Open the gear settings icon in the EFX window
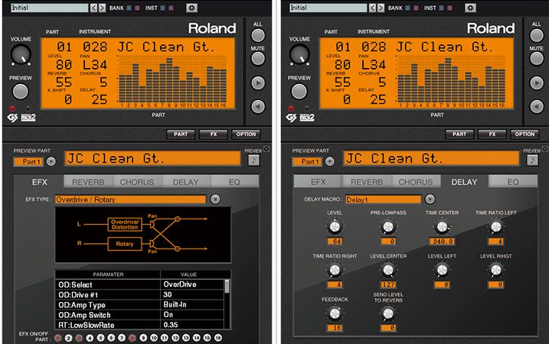The height and width of the screenshot is (344, 549). 191,8
